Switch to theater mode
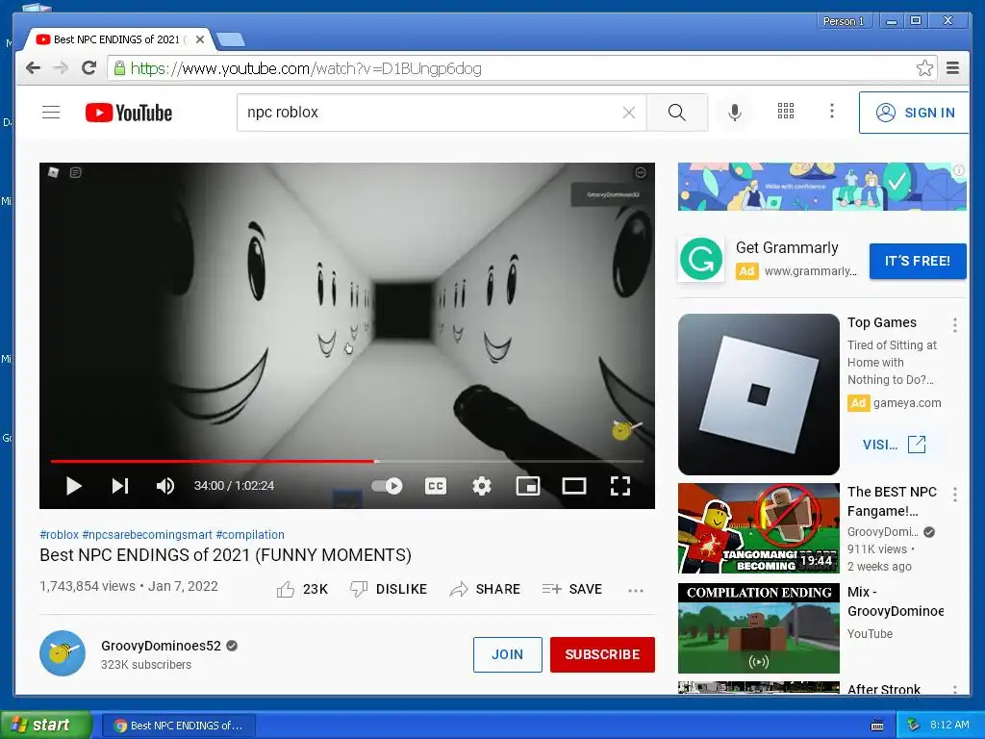Screen dimensions: 985x739 click(574, 486)
